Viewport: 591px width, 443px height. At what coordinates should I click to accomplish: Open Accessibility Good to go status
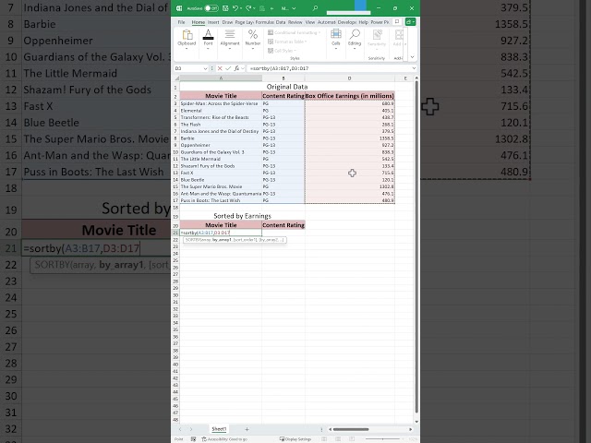(x=224, y=439)
